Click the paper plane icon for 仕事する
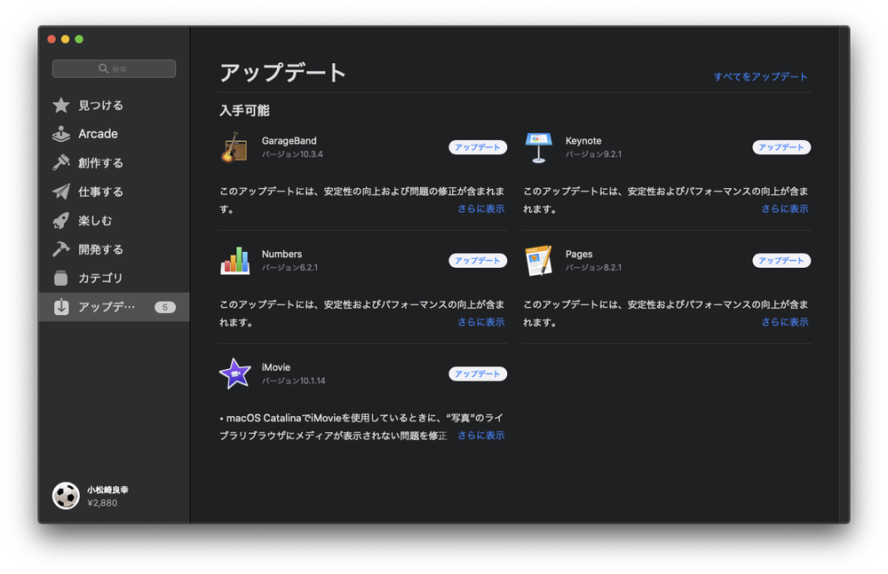This screenshot has height=574, width=888. 61,192
